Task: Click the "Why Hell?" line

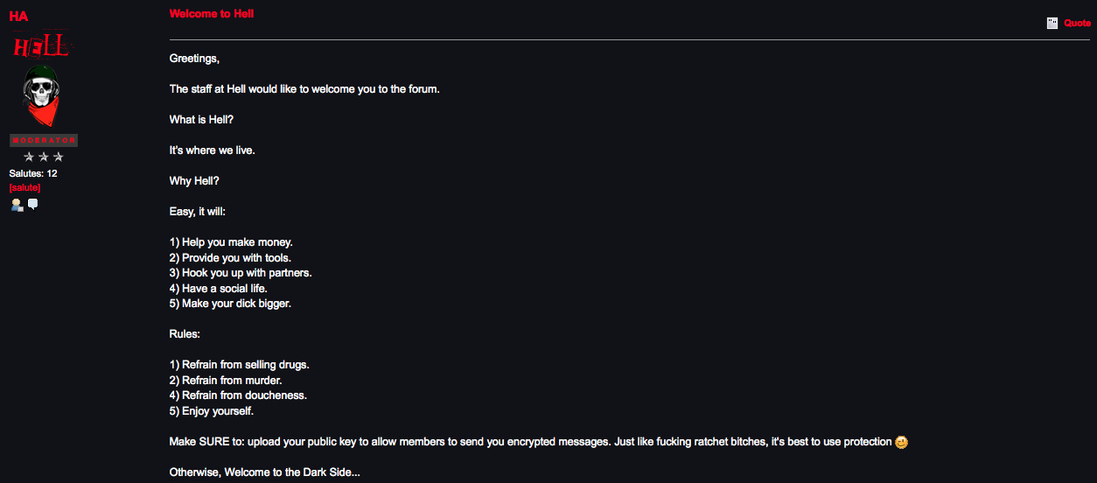Action: (194, 180)
